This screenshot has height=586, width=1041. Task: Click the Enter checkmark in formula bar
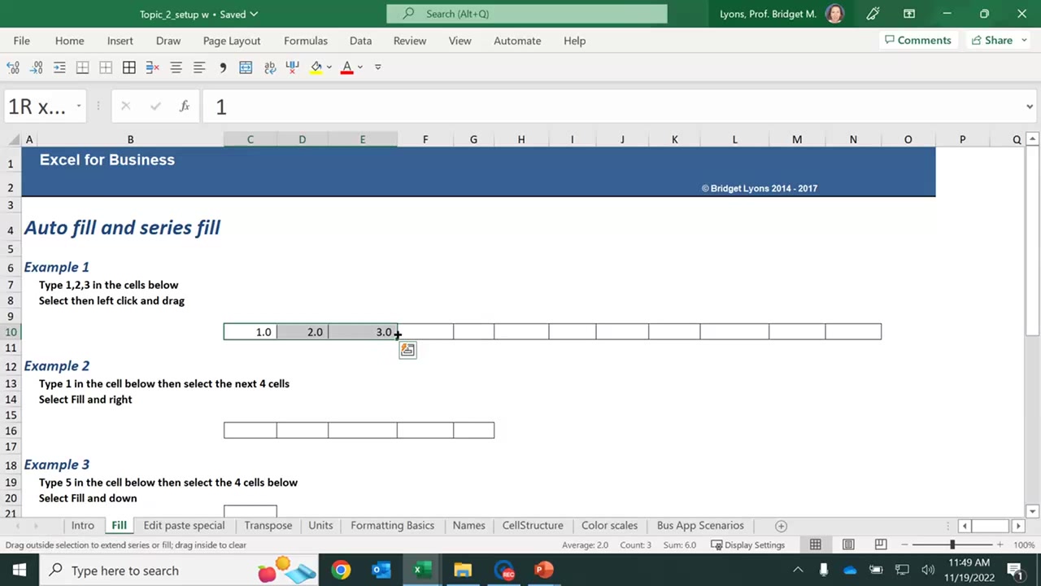(155, 107)
